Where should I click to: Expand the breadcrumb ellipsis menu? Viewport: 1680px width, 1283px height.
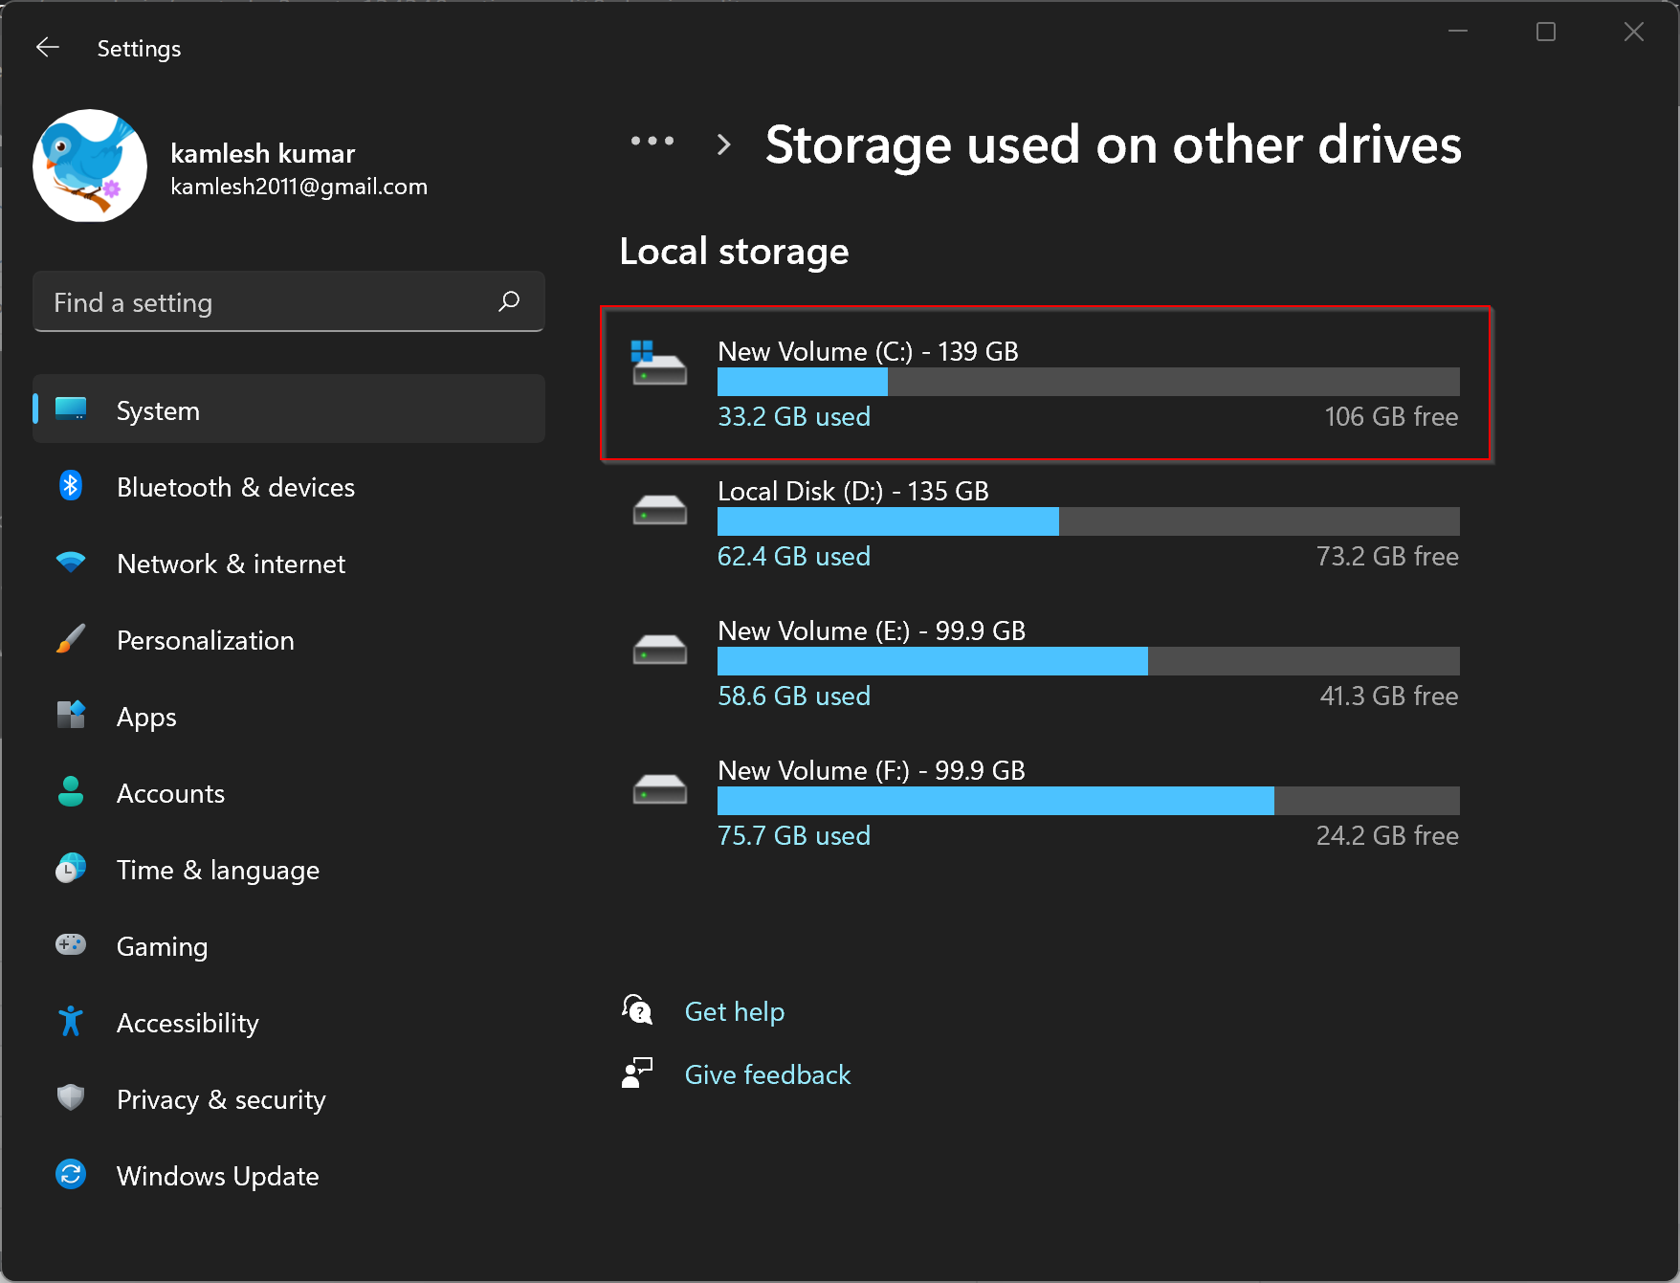[x=652, y=143]
